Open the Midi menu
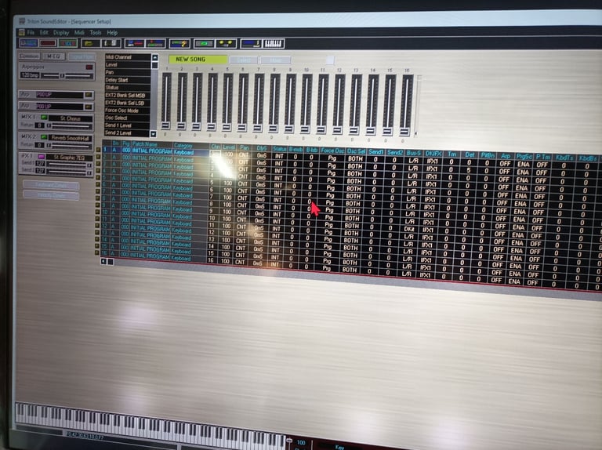Screen dimensions: 602x450 79,33
